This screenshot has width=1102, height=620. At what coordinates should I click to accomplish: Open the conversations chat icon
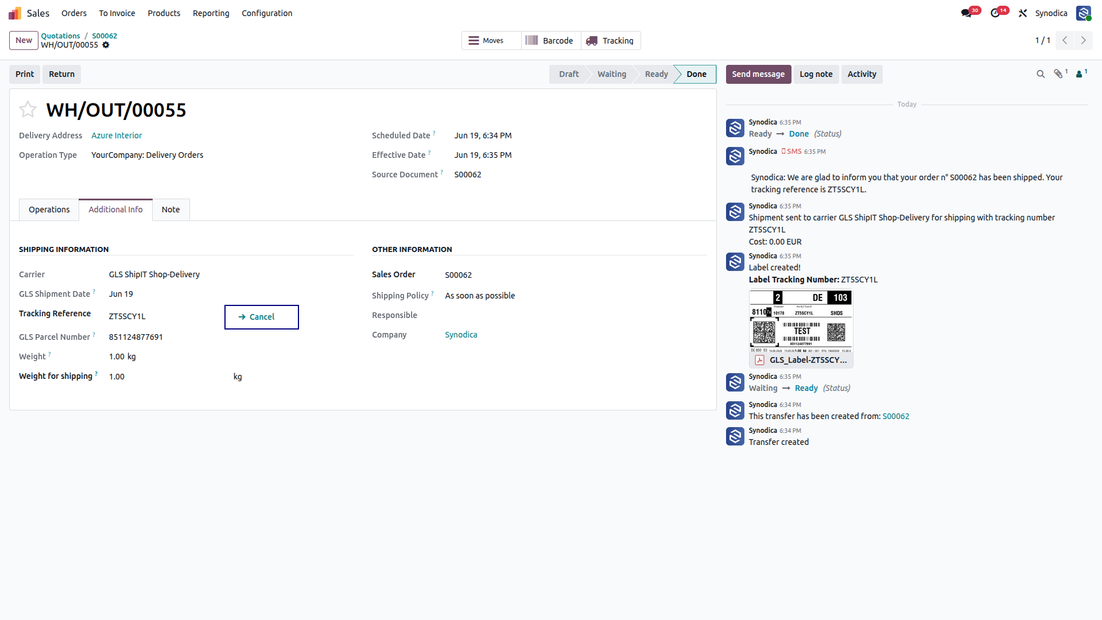[x=967, y=13]
